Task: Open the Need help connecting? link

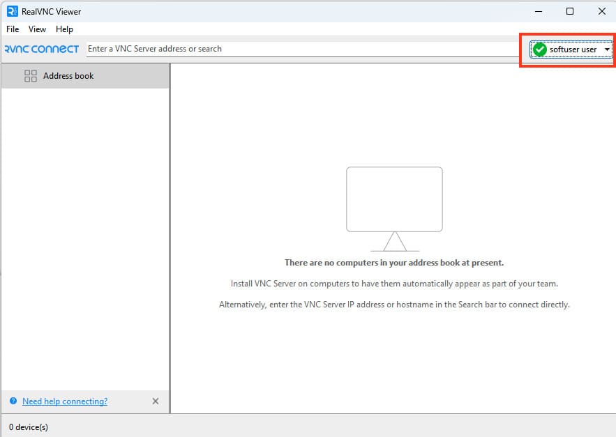Action: tap(65, 401)
